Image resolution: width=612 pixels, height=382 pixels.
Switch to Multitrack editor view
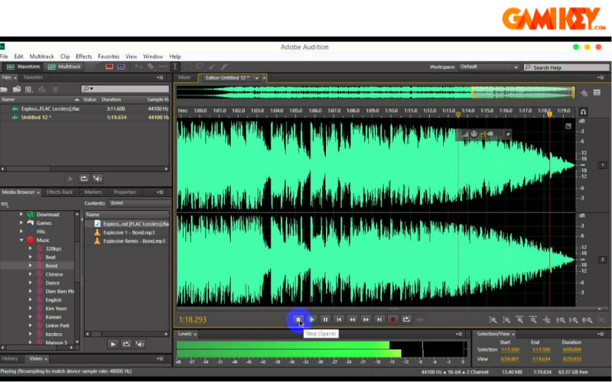coord(63,66)
